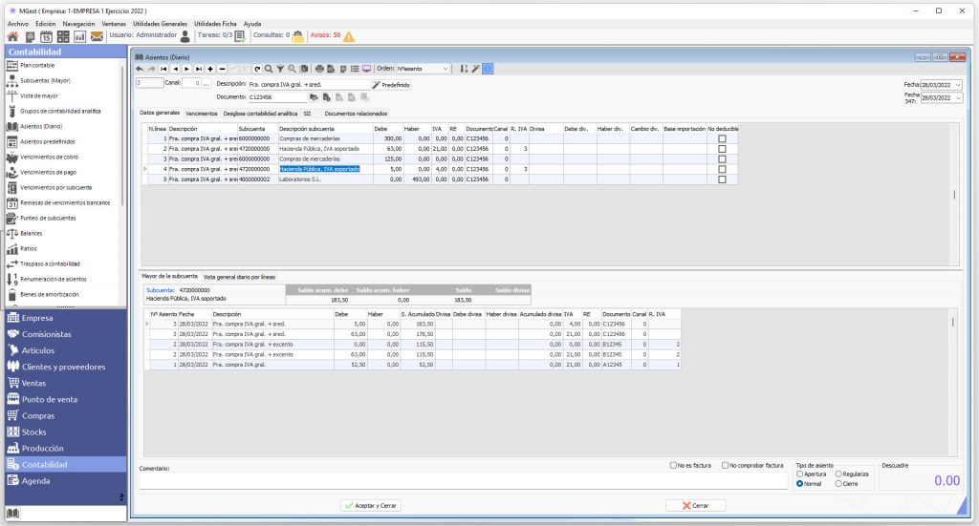Switch to Vista general diario por líneas tab
Screen dimensions: 979x526
[x=239, y=277]
